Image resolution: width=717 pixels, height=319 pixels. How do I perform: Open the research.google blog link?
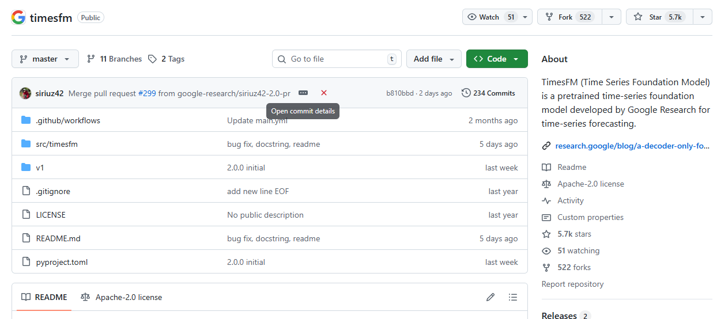coord(632,146)
